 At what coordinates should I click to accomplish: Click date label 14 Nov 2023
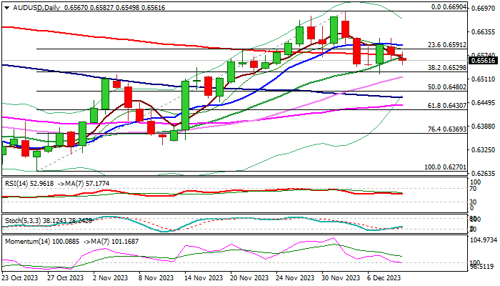pos(204,278)
